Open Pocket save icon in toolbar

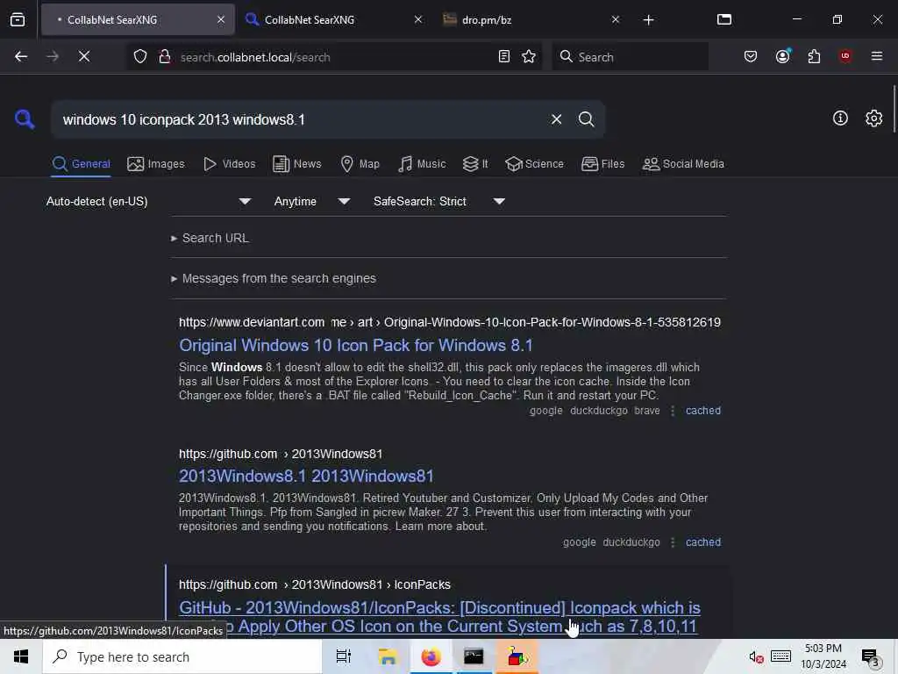coord(751,56)
